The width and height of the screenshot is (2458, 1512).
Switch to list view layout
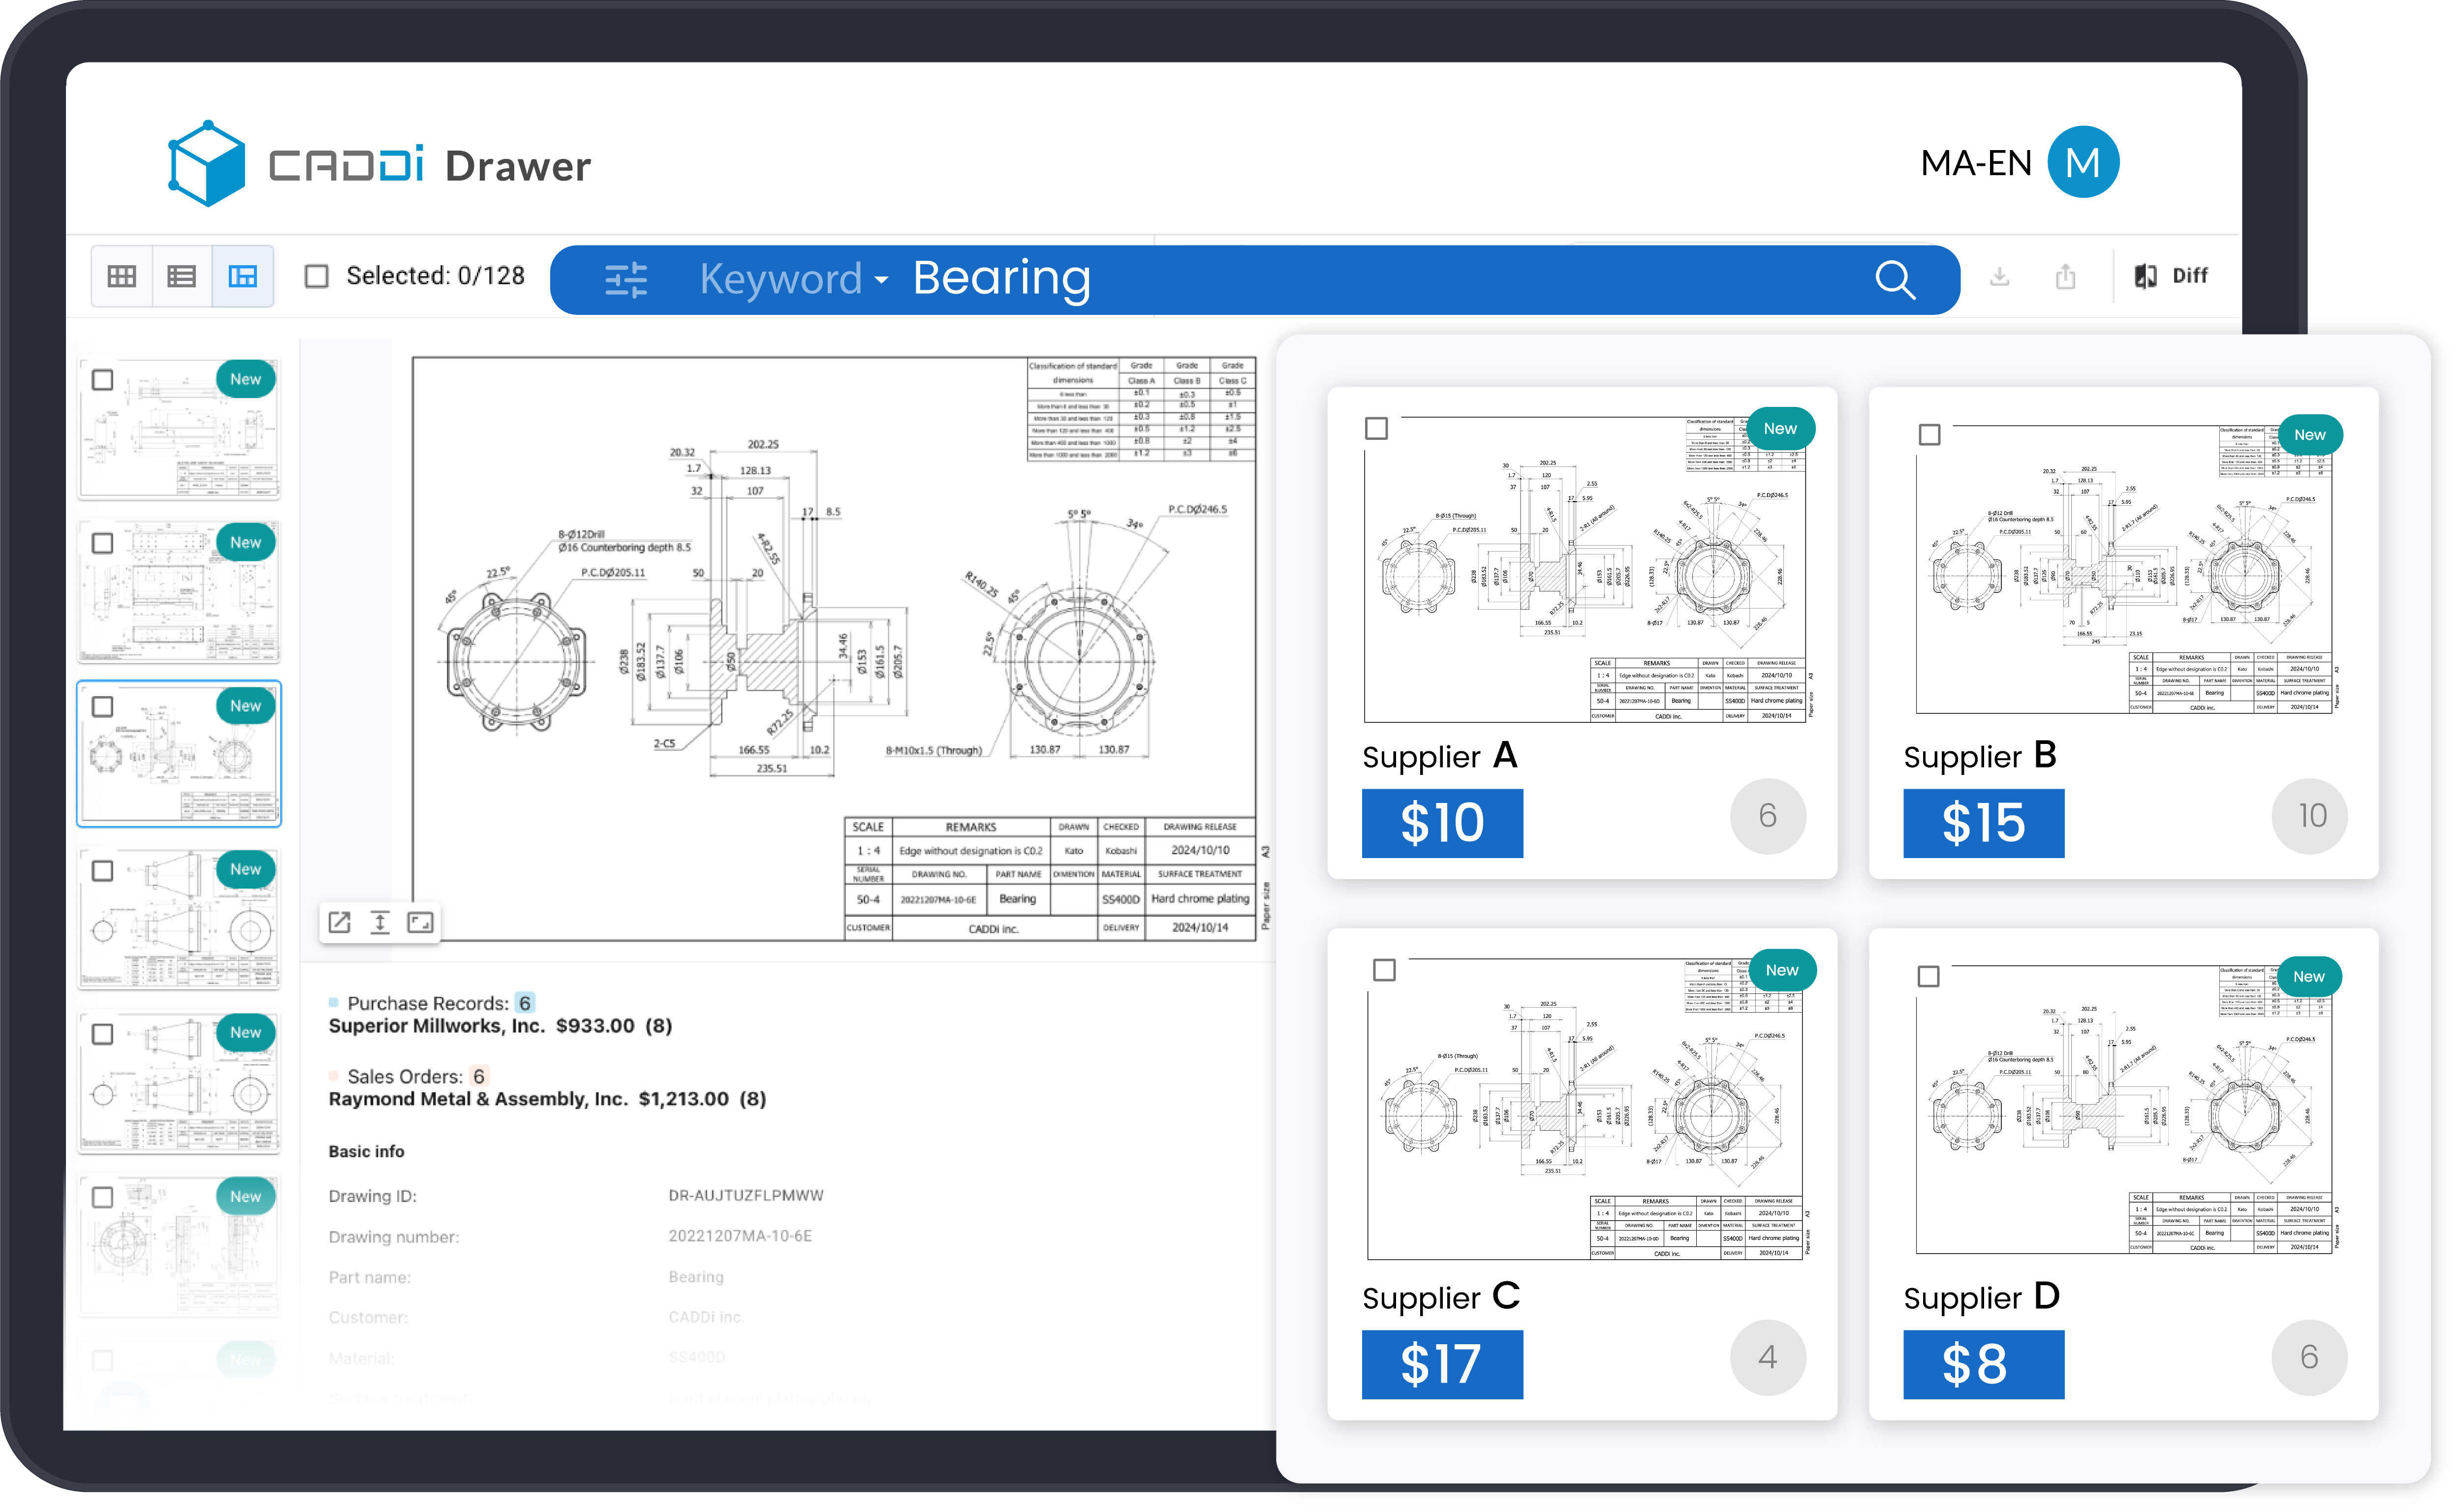point(182,276)
